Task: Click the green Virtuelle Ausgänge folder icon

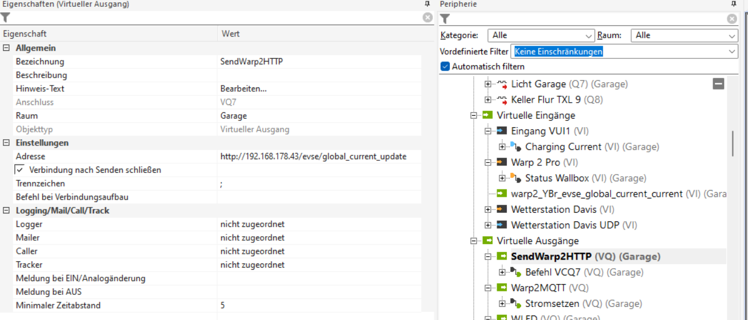Action: tap(487, 241)
